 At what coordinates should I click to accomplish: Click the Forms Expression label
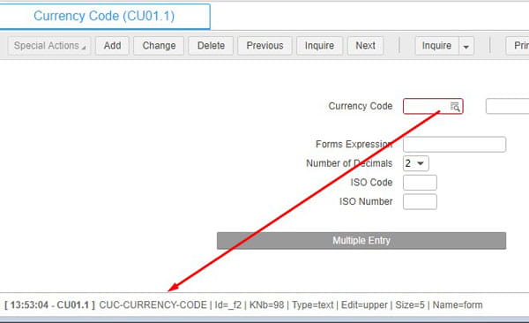354,144
